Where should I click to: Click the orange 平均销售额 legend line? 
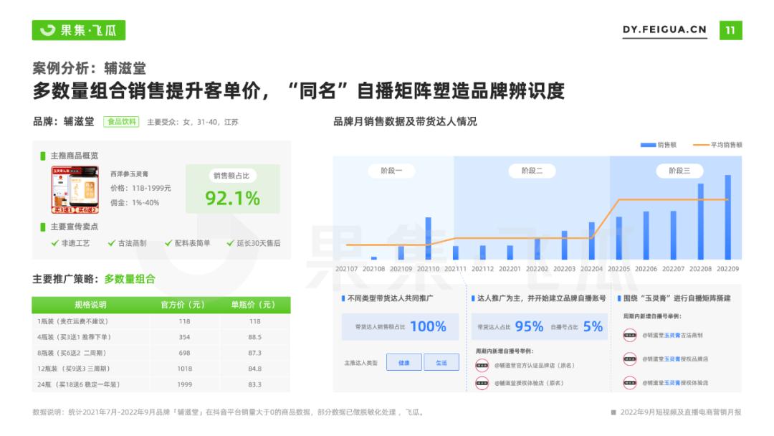701,145
